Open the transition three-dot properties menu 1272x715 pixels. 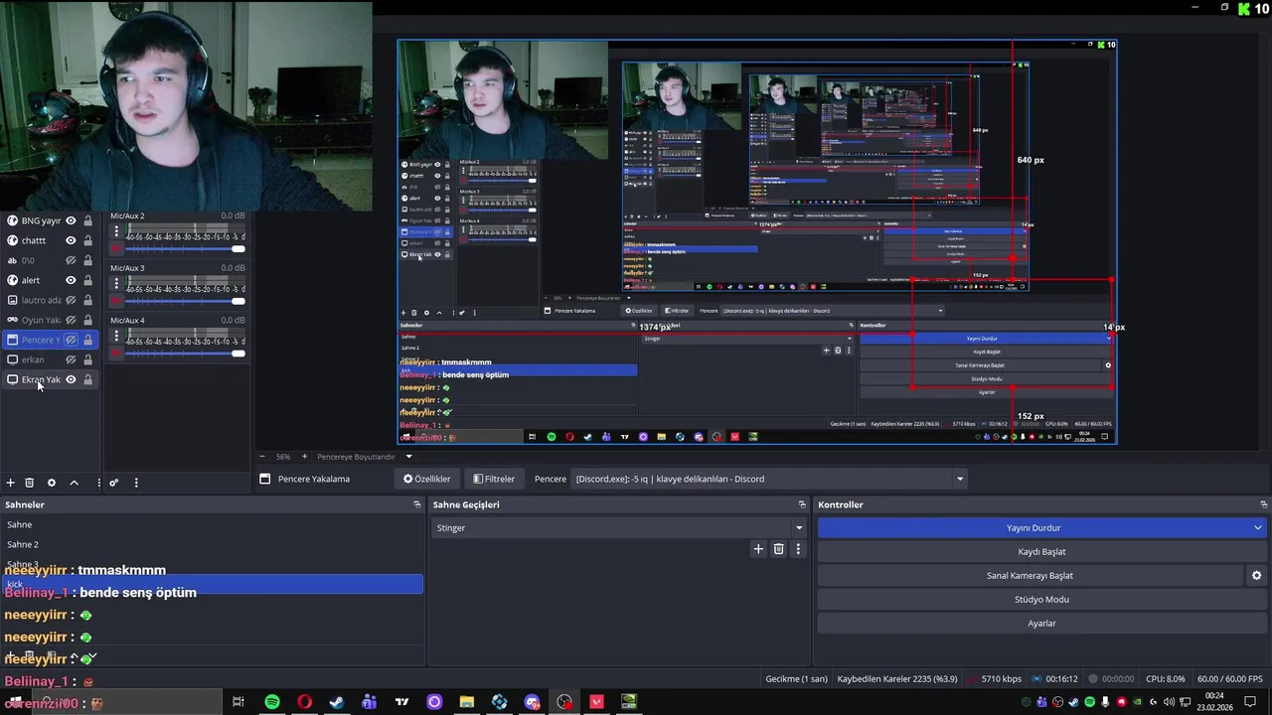tap(797, 549)
